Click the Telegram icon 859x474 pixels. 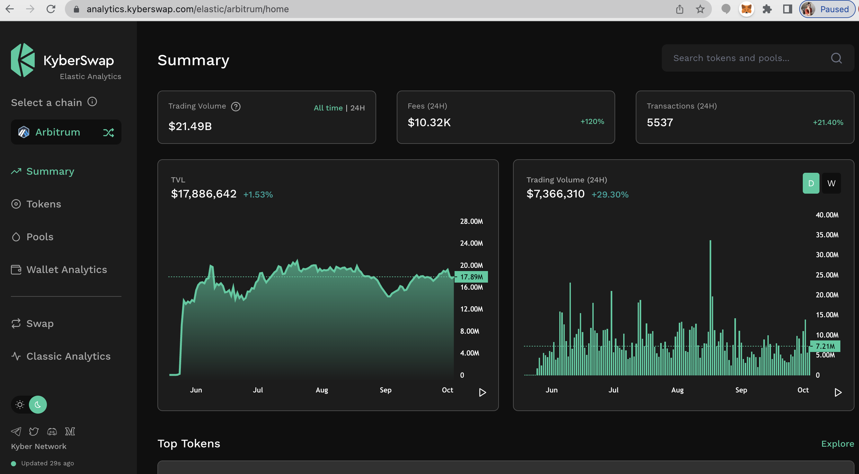[x=16, y=431]
